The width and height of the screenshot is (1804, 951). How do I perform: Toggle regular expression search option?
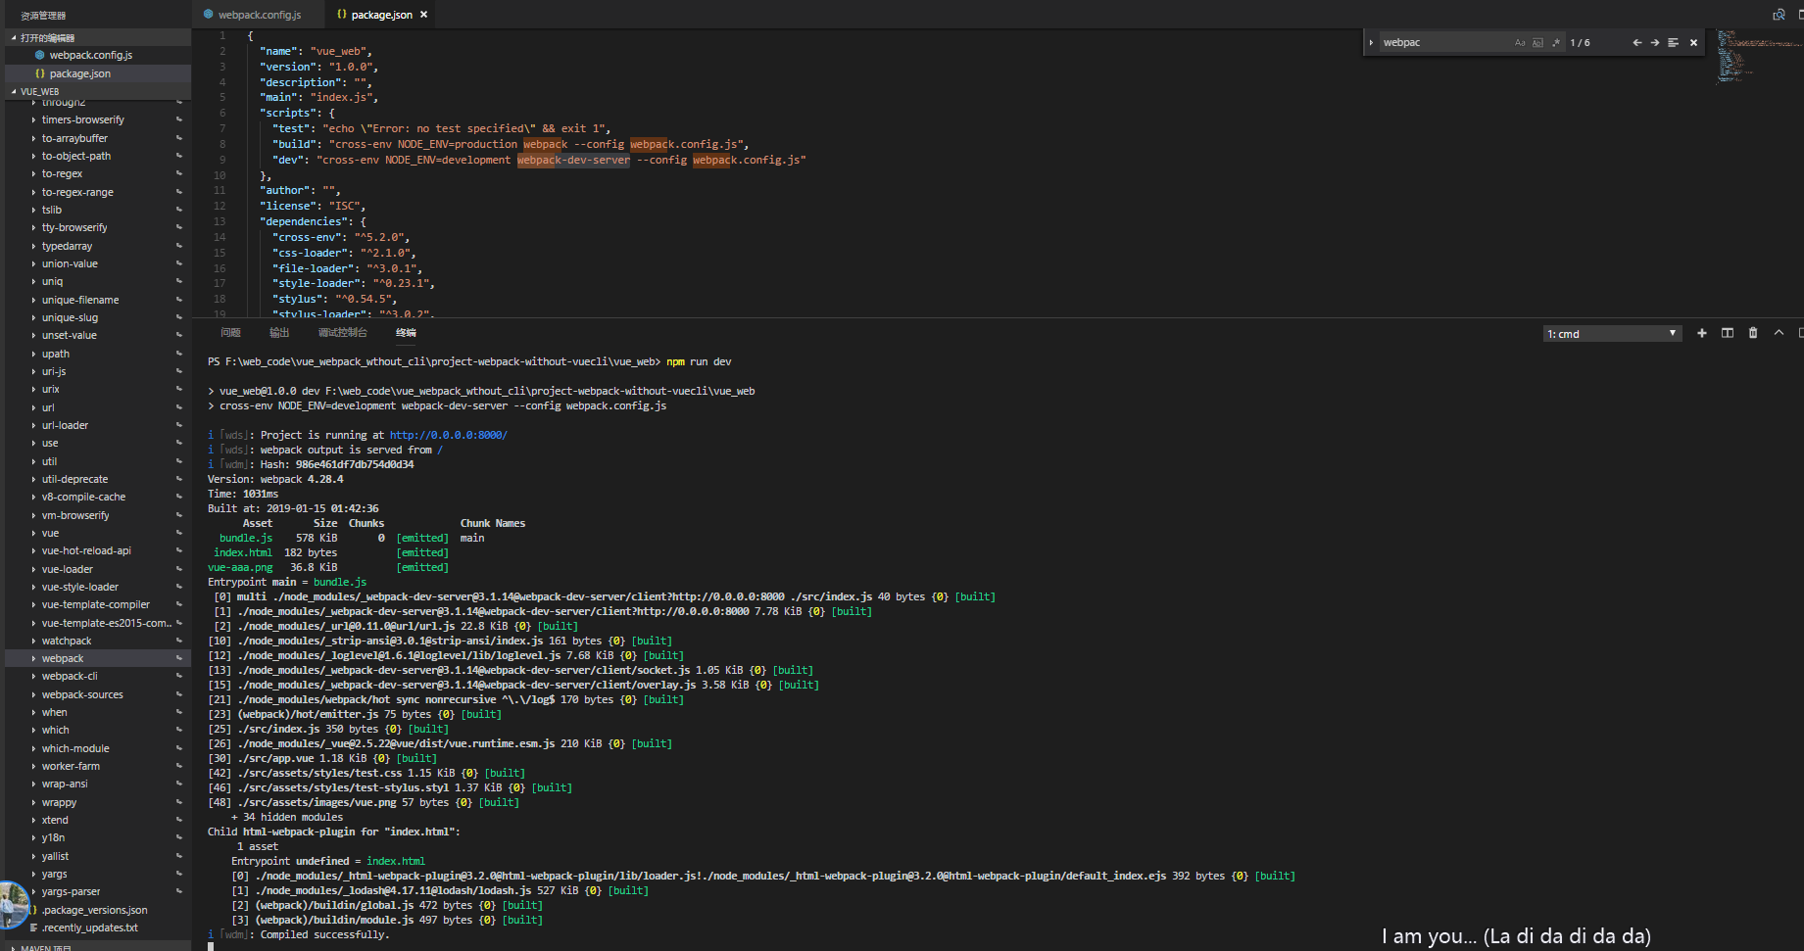[x=1555, y=43]
